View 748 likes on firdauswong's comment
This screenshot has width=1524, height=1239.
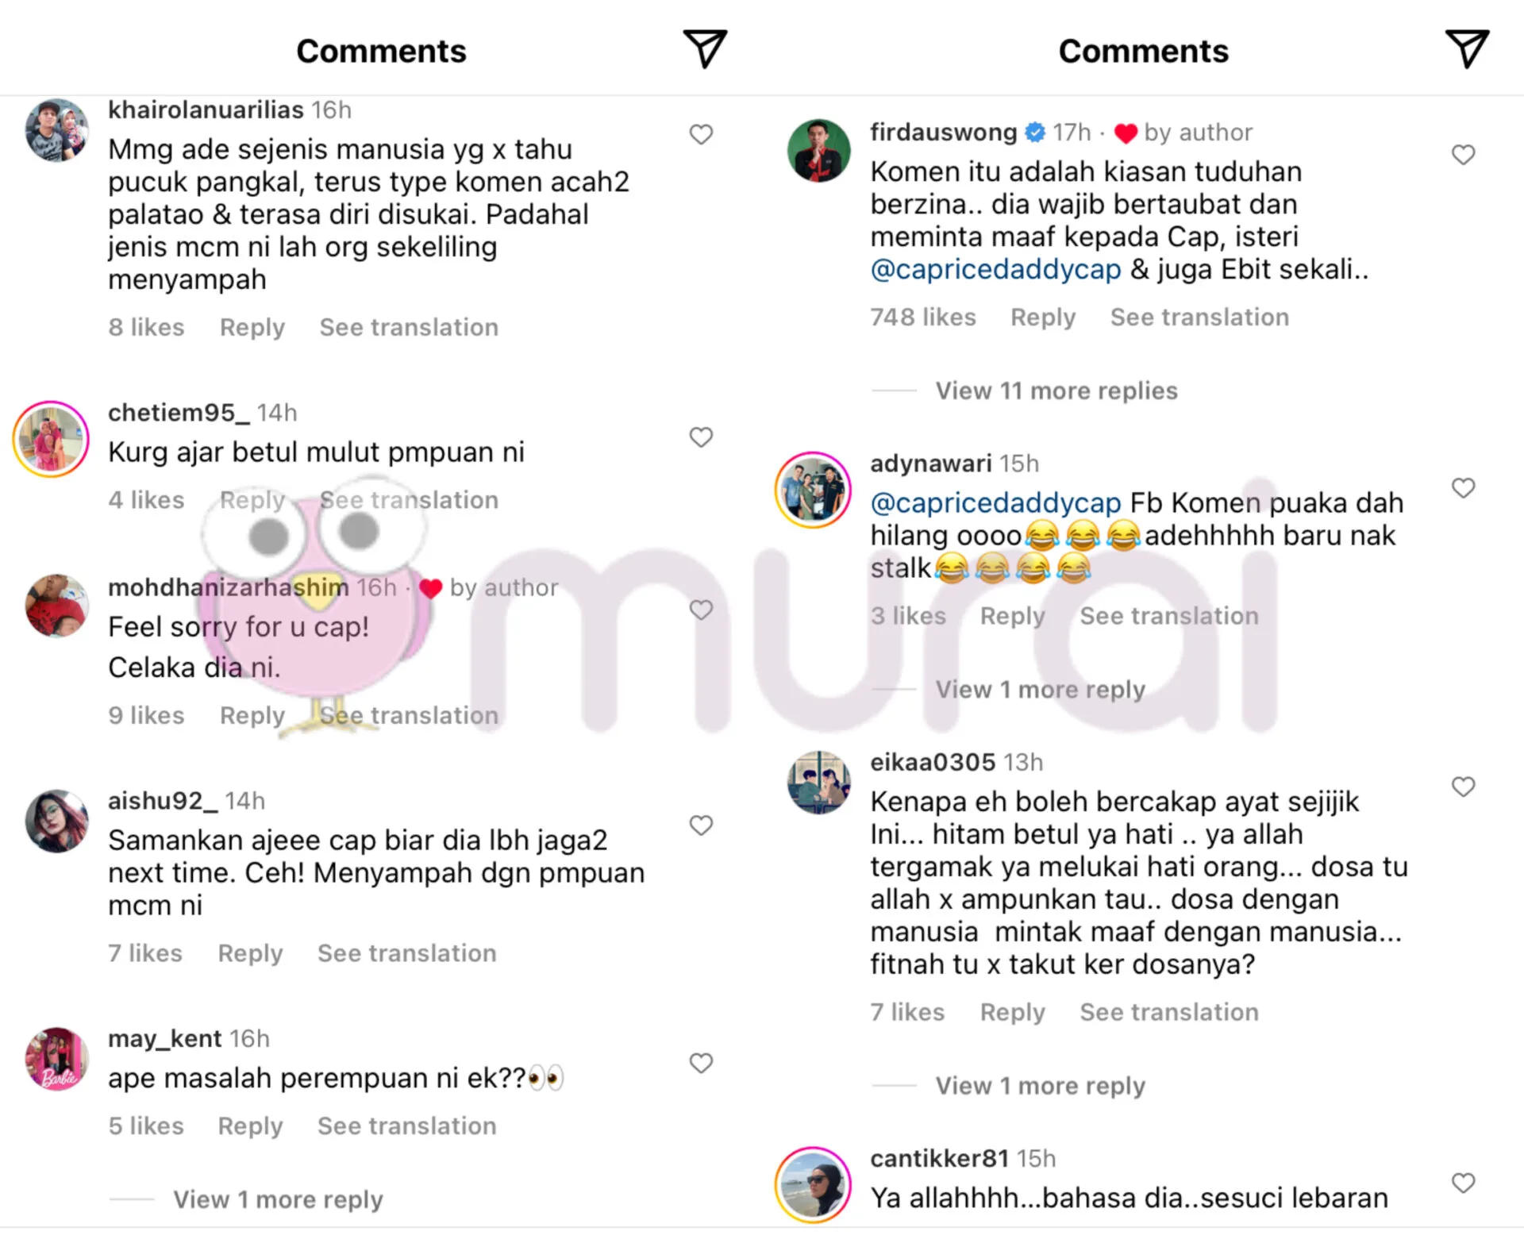tap(923, 317)
